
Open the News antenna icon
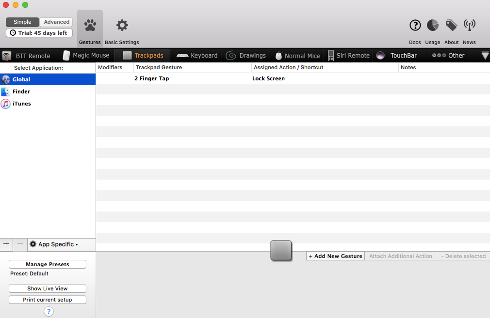click(469, 26)
